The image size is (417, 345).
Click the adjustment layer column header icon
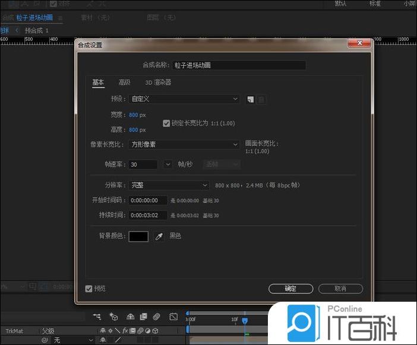tap(147, 331)
